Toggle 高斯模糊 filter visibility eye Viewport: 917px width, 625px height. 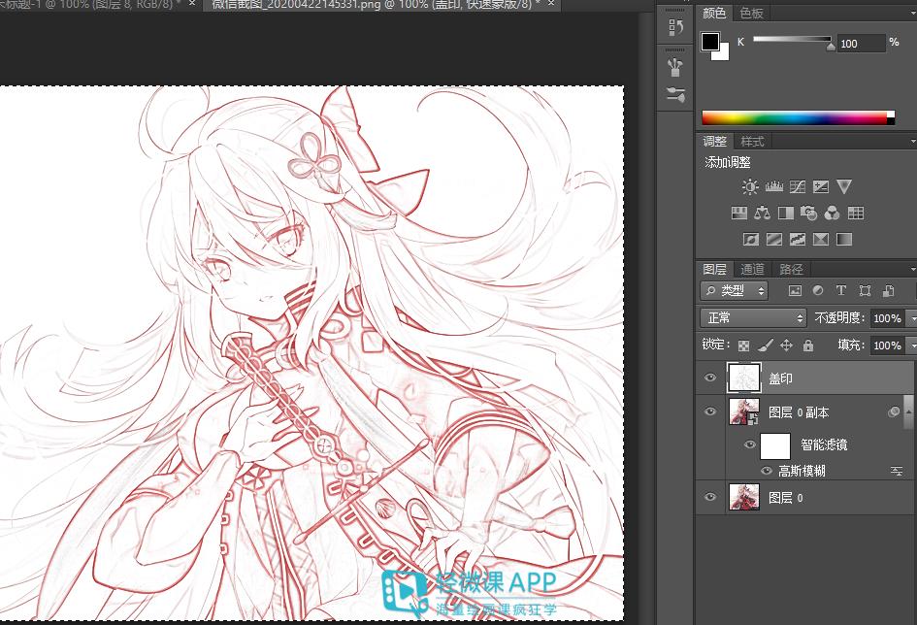(x=767, y=471)
